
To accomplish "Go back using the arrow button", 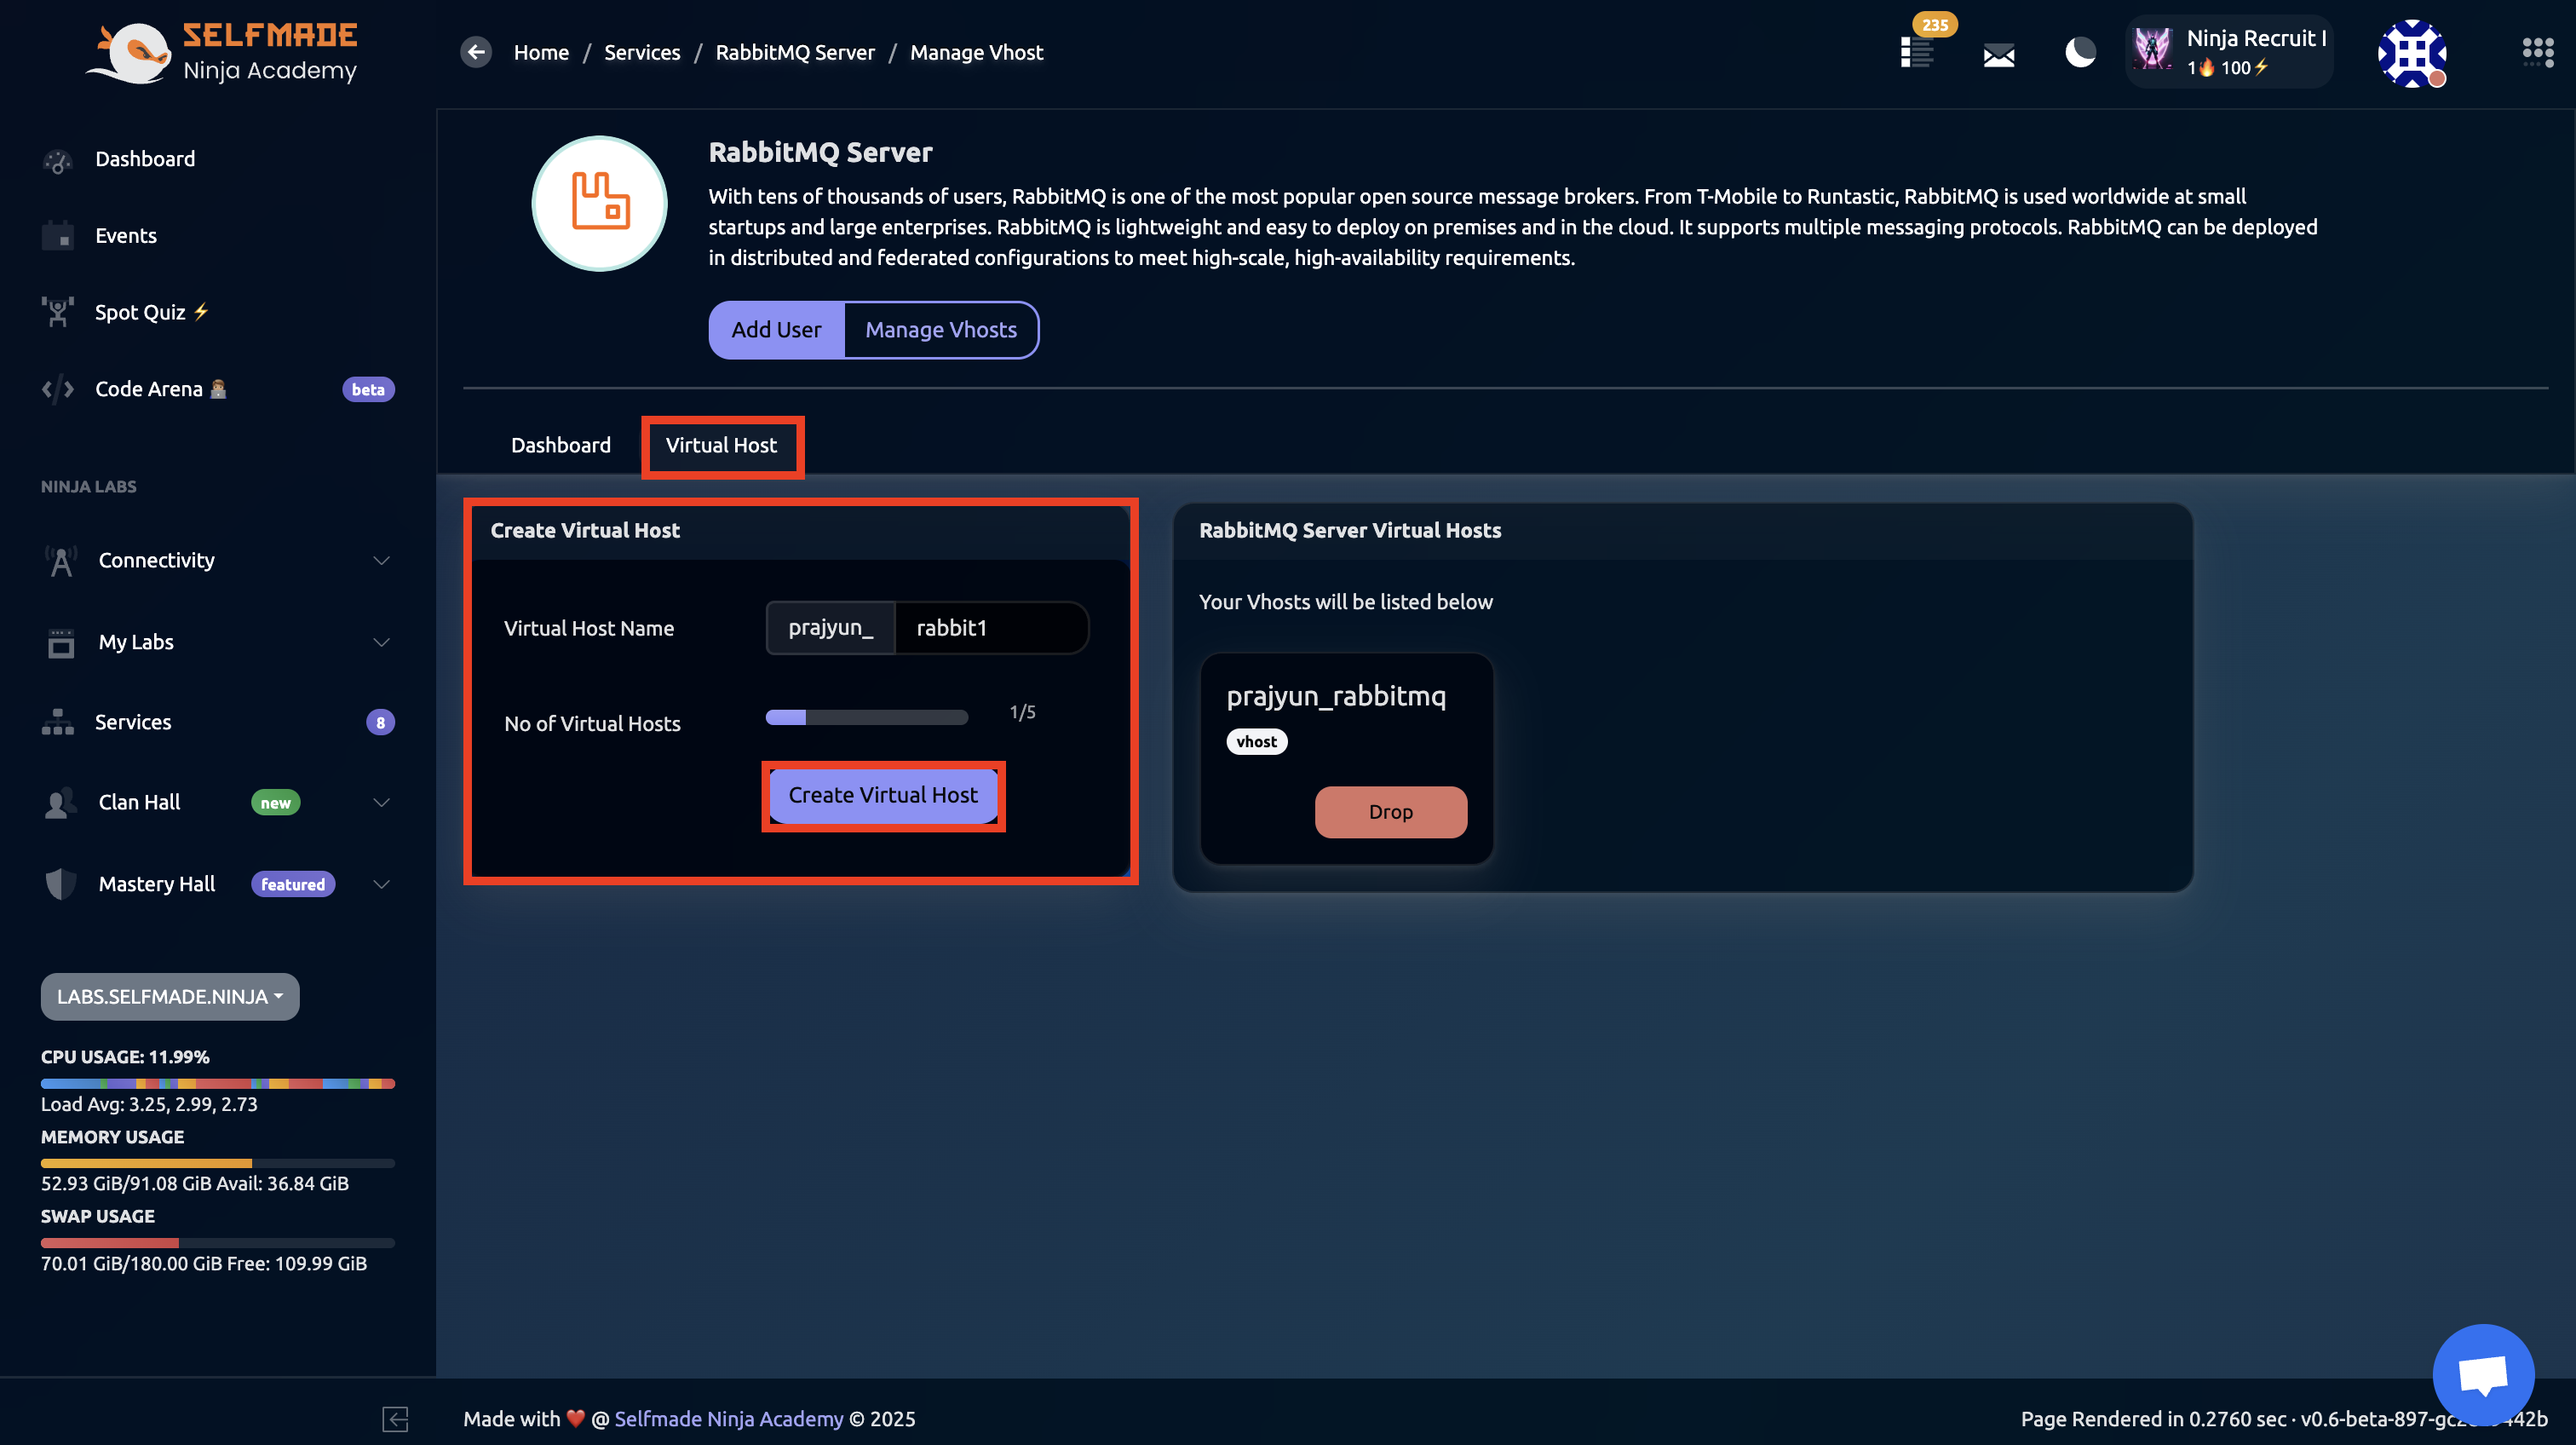I will pos(476,52).
